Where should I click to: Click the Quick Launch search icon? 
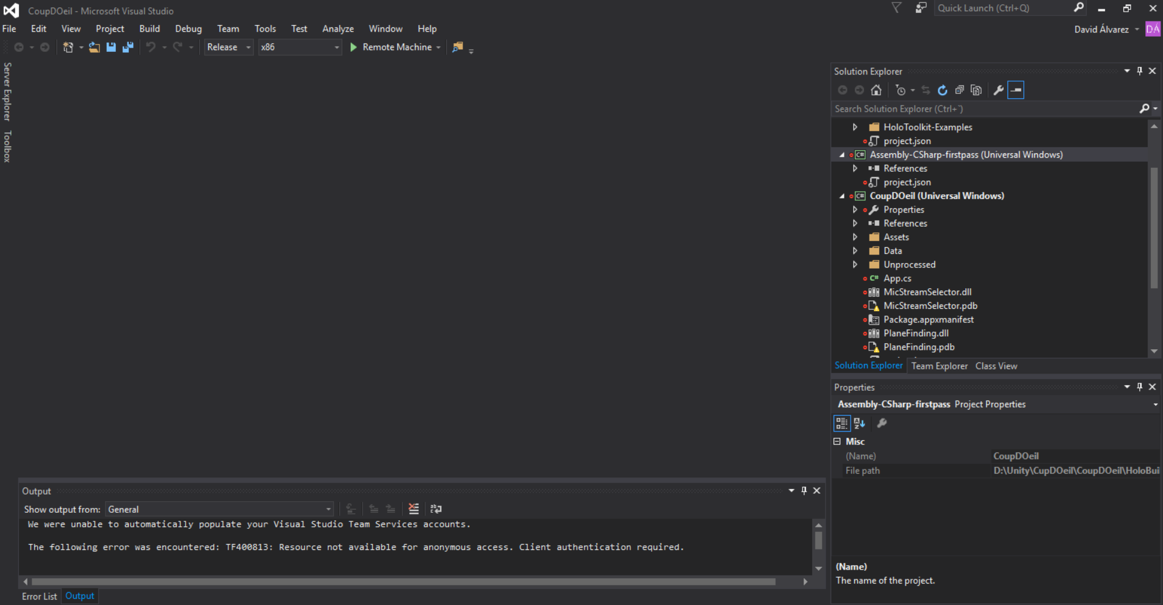coord(1079,8)
